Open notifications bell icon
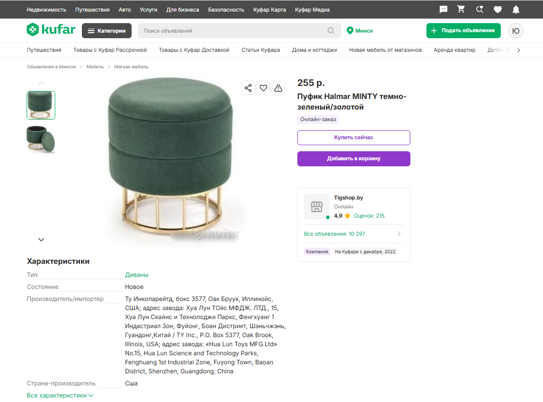Viewport: 543px width, 402px height. 516,10
